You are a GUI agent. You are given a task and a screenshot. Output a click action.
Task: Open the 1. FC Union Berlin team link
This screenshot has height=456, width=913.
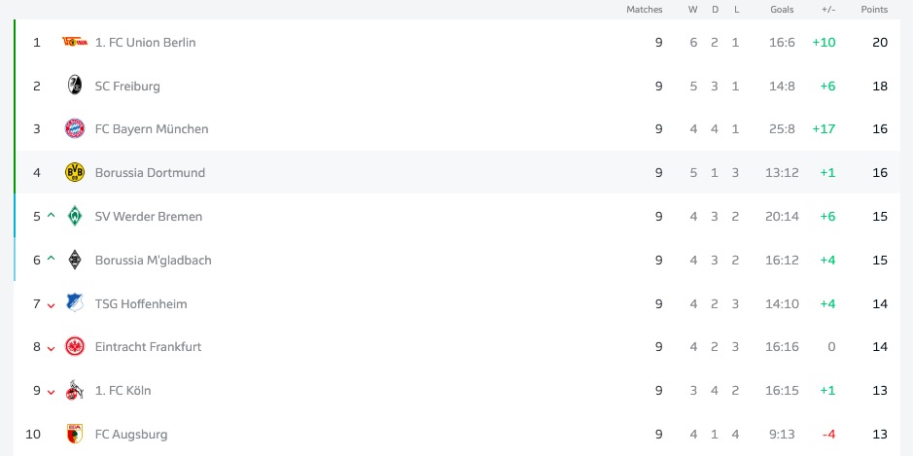(x=145, y=42)
